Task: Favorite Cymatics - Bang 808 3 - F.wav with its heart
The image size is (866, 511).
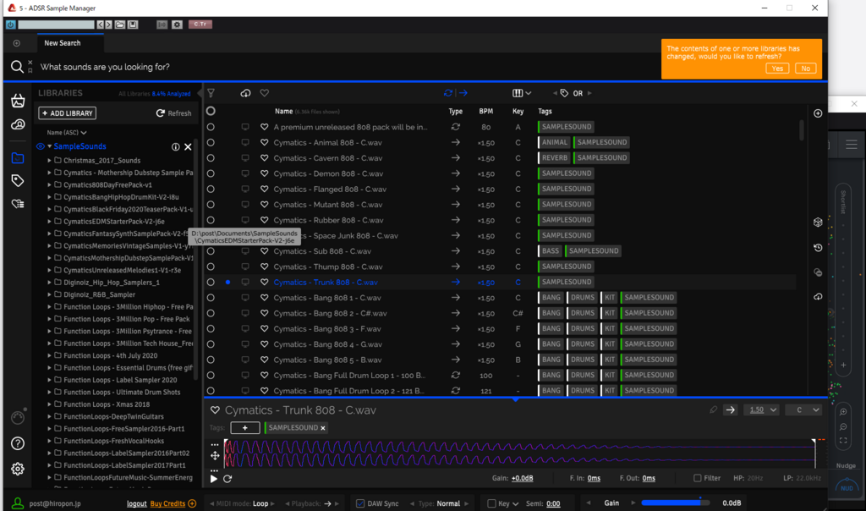Action: click(265, 329)
